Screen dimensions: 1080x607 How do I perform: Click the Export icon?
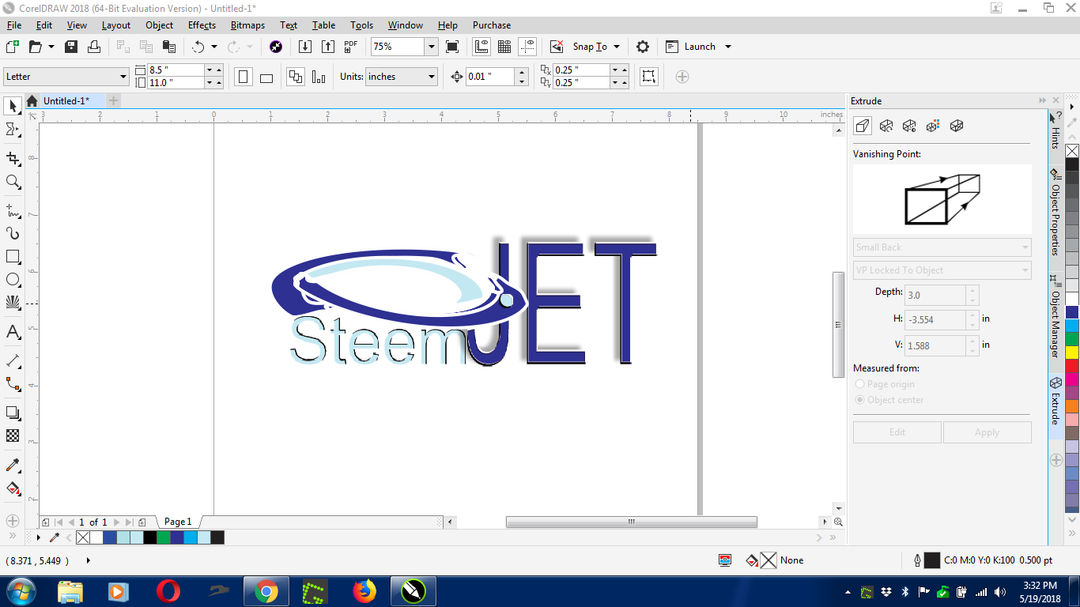[327, 47]
